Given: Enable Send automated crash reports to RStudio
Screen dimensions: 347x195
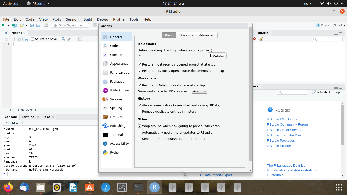Looking at the screenshot, I should [x=139, y=139].
